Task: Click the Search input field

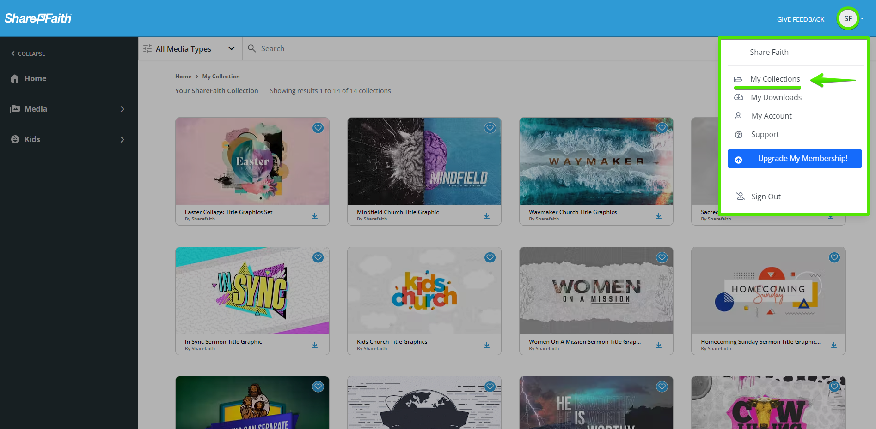Action: click(x=481, y=48)
